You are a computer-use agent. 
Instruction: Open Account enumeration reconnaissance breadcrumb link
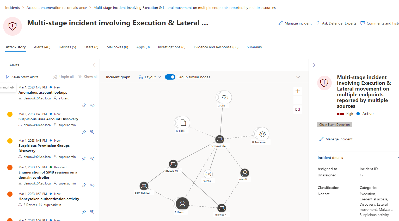57,8
